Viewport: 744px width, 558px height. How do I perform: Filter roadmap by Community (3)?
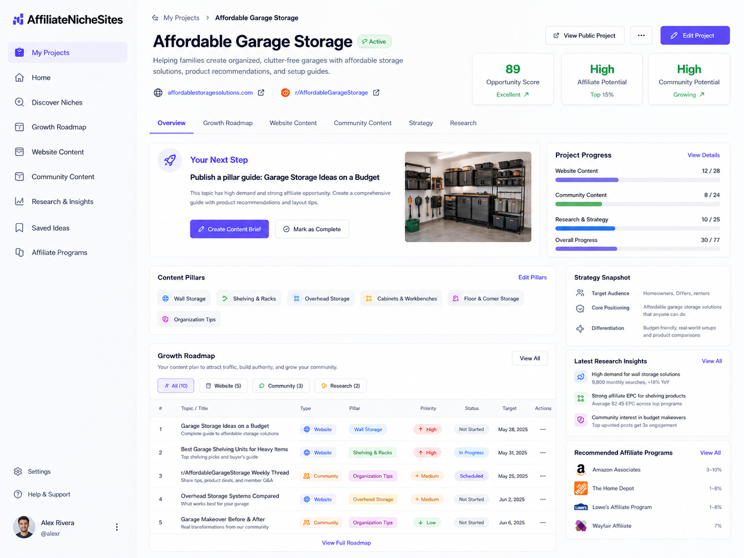point(281,385)
